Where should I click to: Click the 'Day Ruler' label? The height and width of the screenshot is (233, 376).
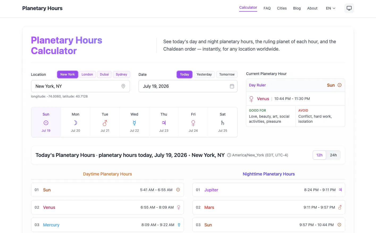click(257, 85)
